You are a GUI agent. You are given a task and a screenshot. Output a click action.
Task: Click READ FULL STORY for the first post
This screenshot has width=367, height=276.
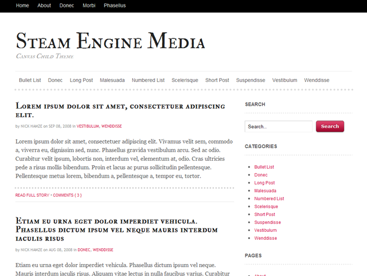click(x=32, y=195)
